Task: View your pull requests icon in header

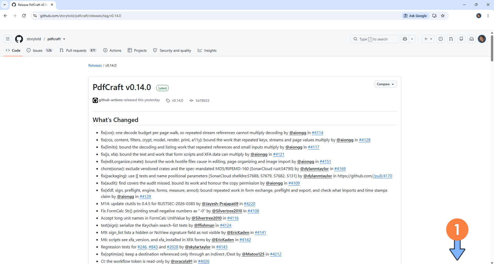Action: coord(451,39)
